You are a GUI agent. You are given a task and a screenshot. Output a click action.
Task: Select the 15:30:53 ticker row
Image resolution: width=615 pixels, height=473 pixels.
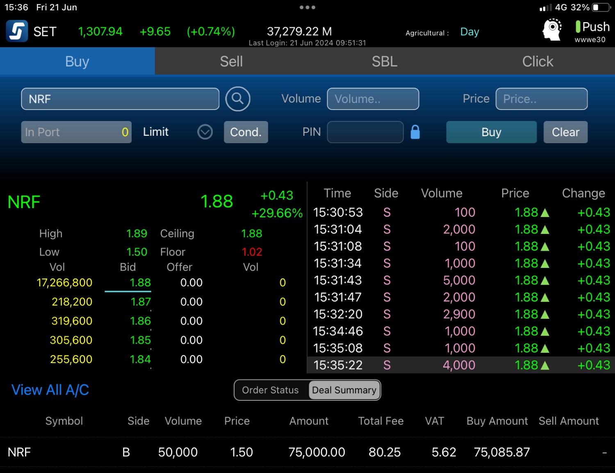click(x=461, y=213)
